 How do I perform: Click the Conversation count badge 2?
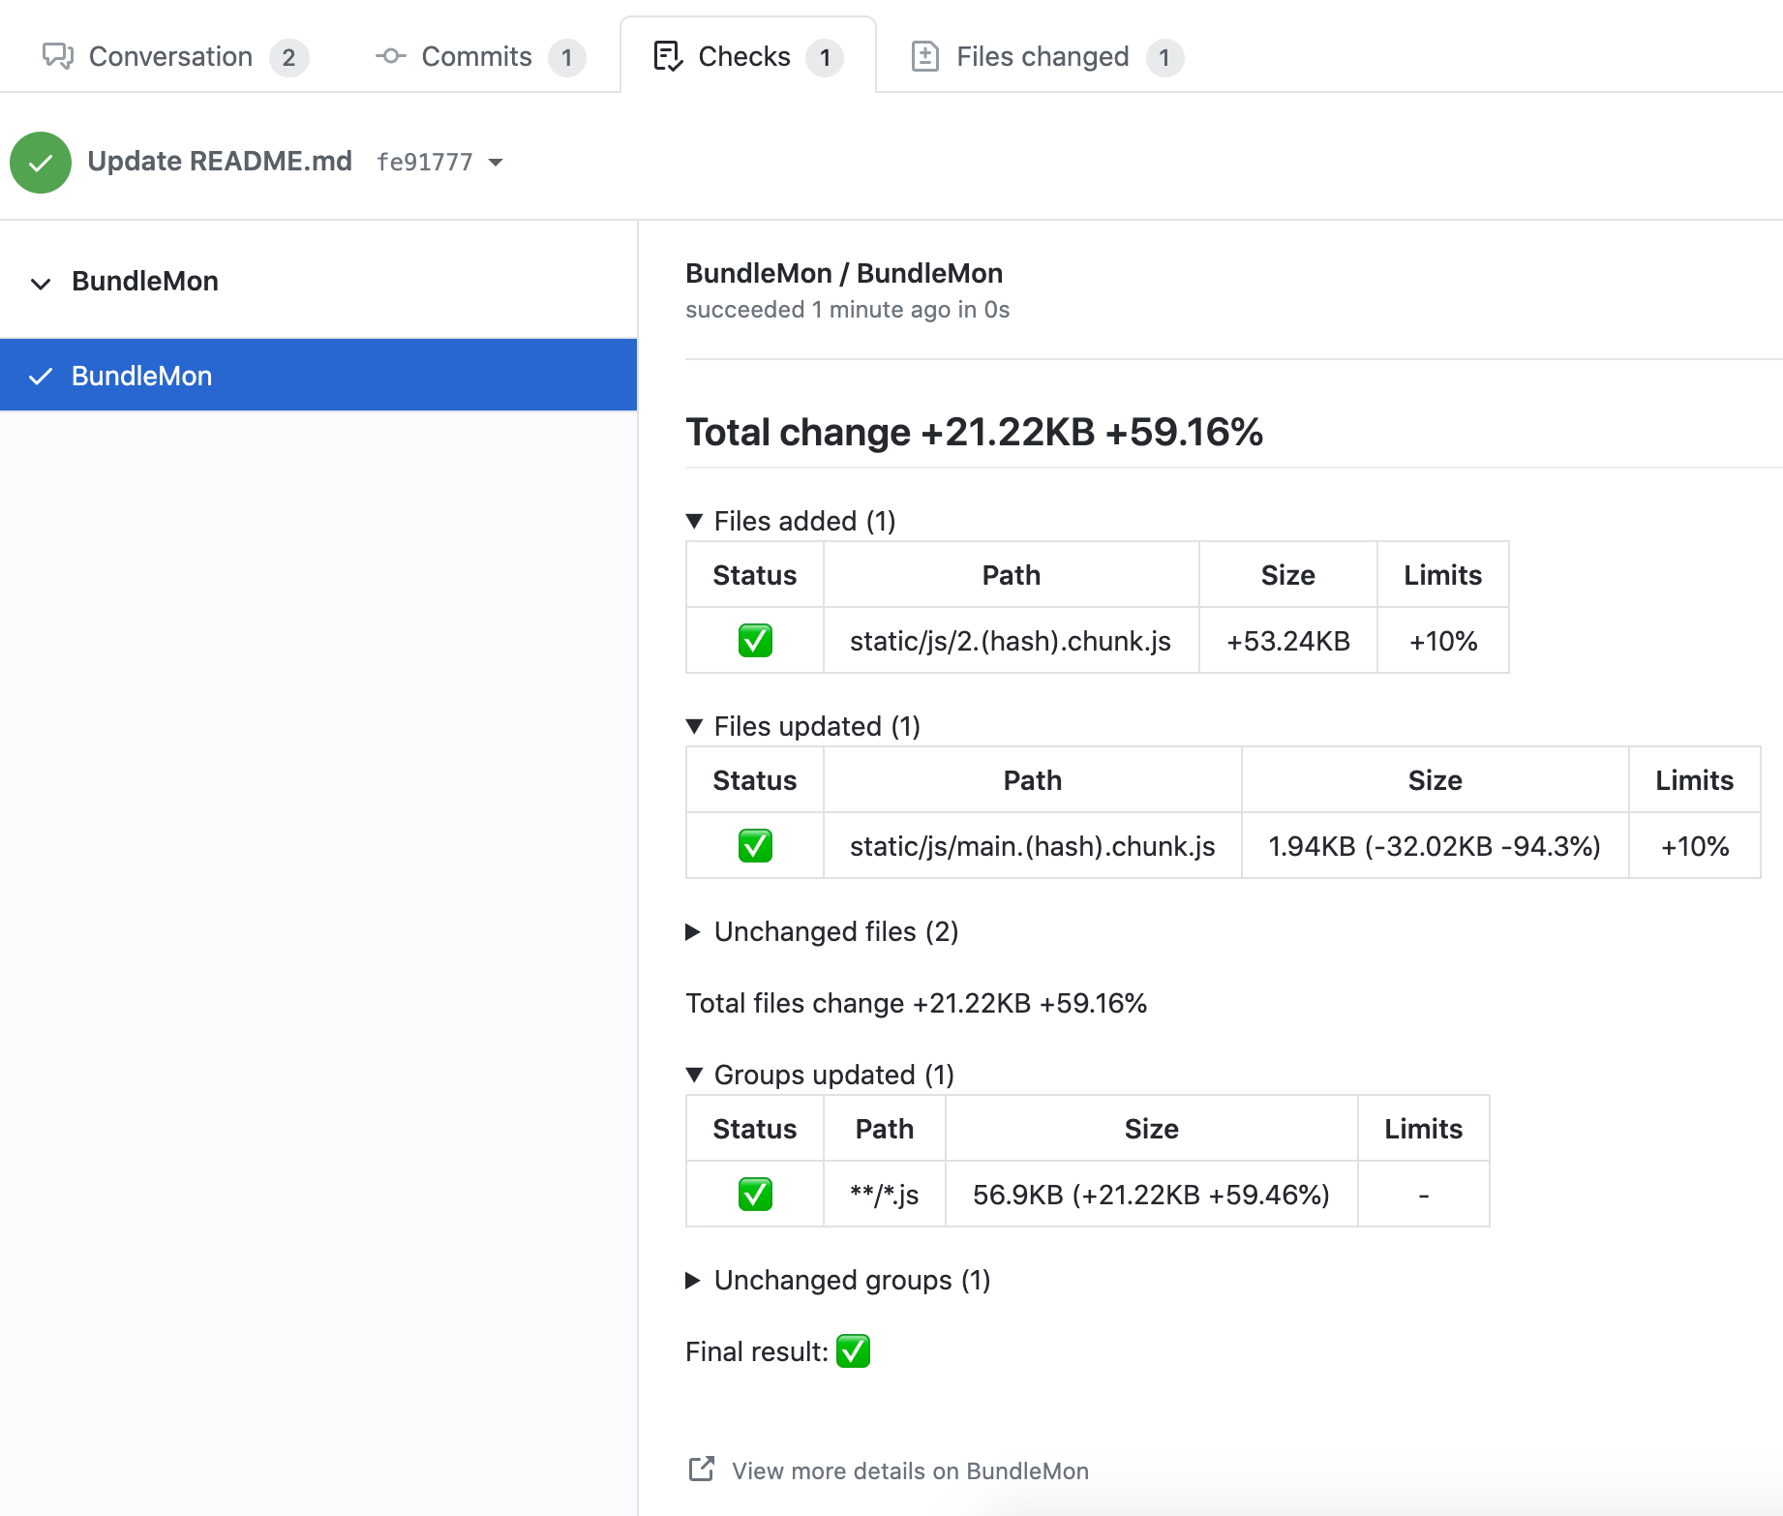[288, 57]
